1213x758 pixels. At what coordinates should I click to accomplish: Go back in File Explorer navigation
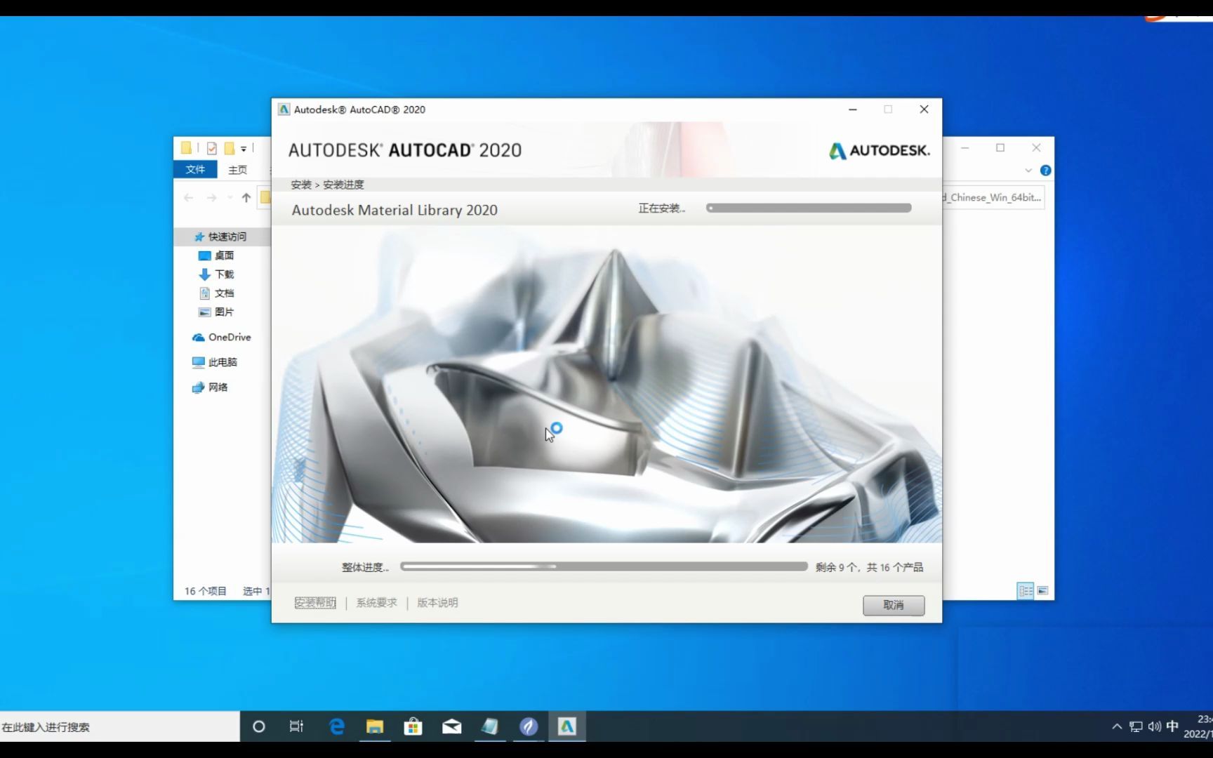[188, 198]
